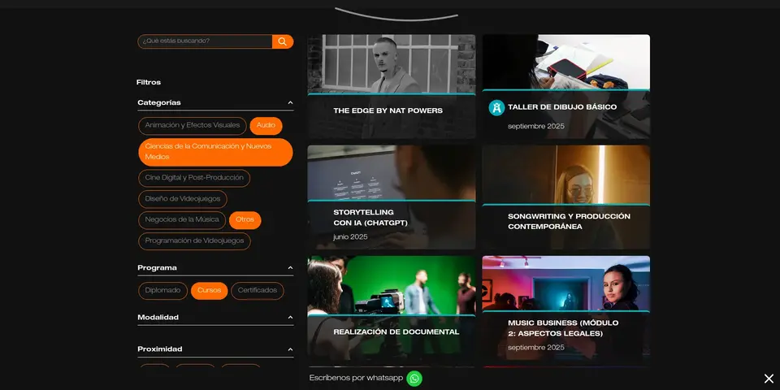The width and height of the screenshot is (780, 390).
Task: Collapse the Categorías section chevron
Action: point(290,103)
